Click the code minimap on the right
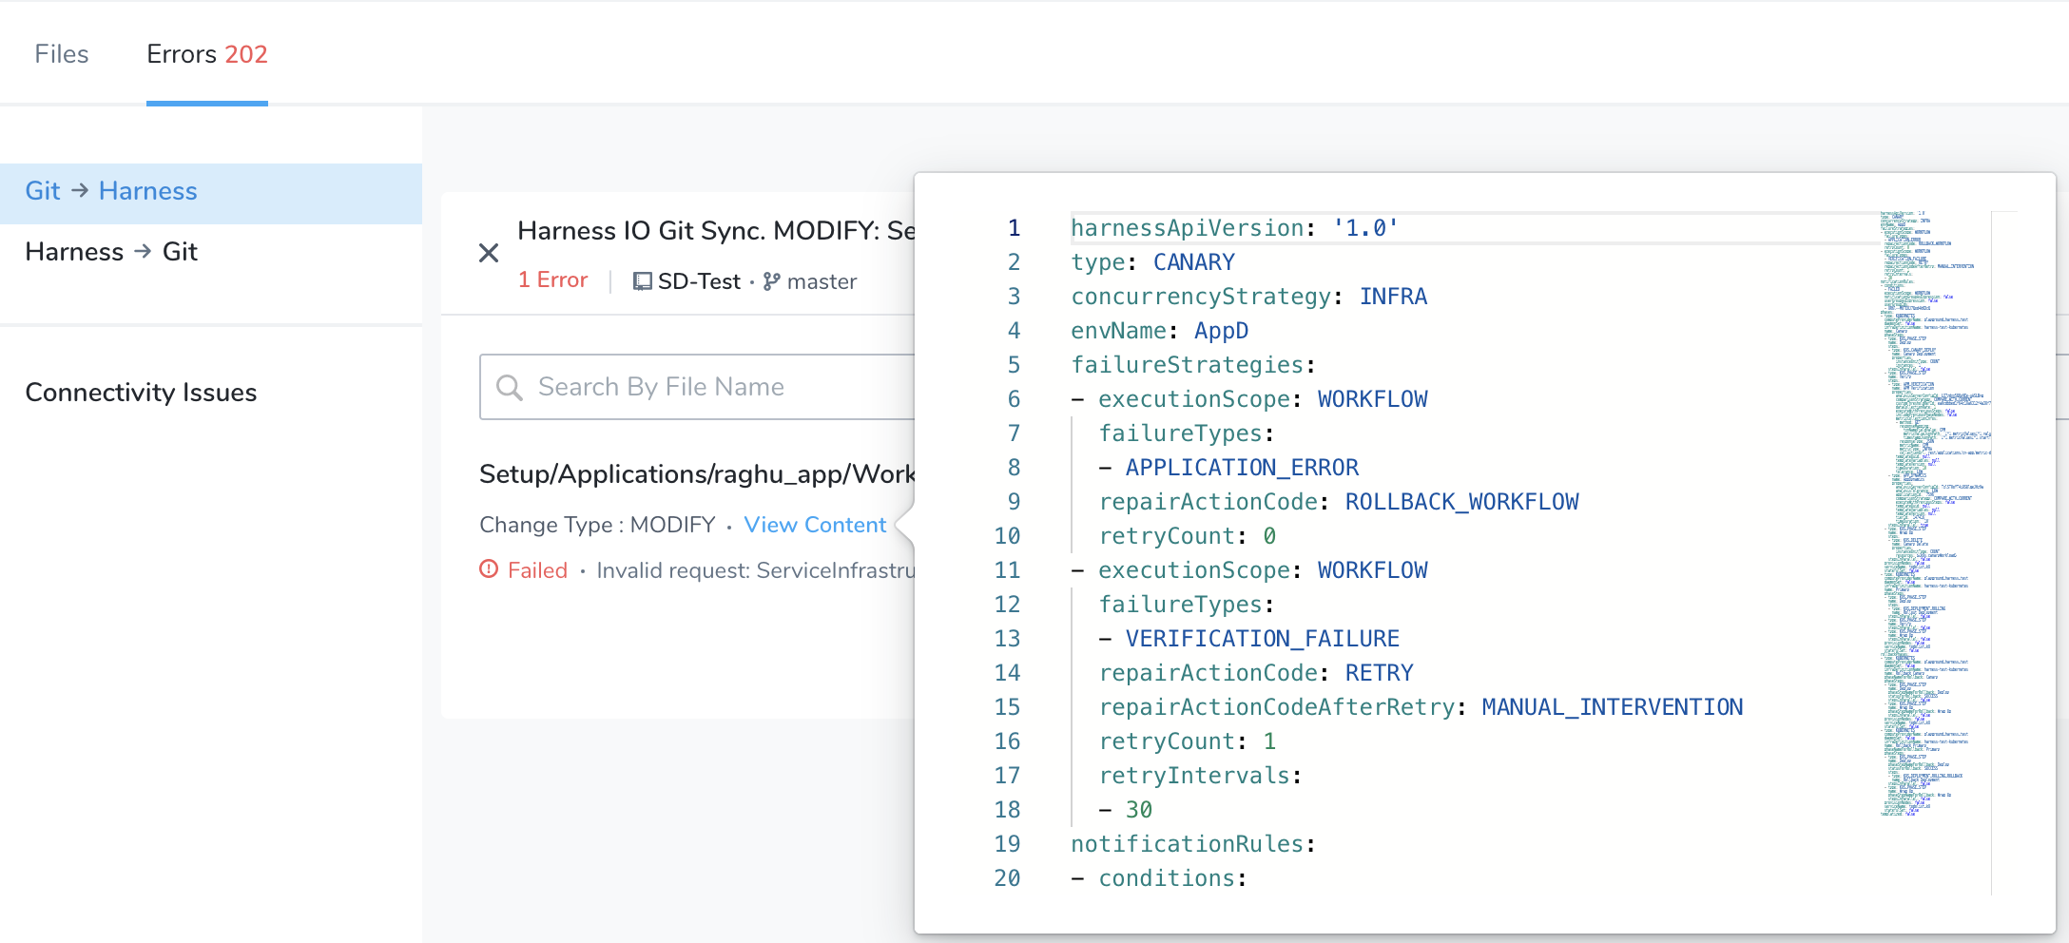This screenshot has width=2069, height=943. click(1934, 513)
